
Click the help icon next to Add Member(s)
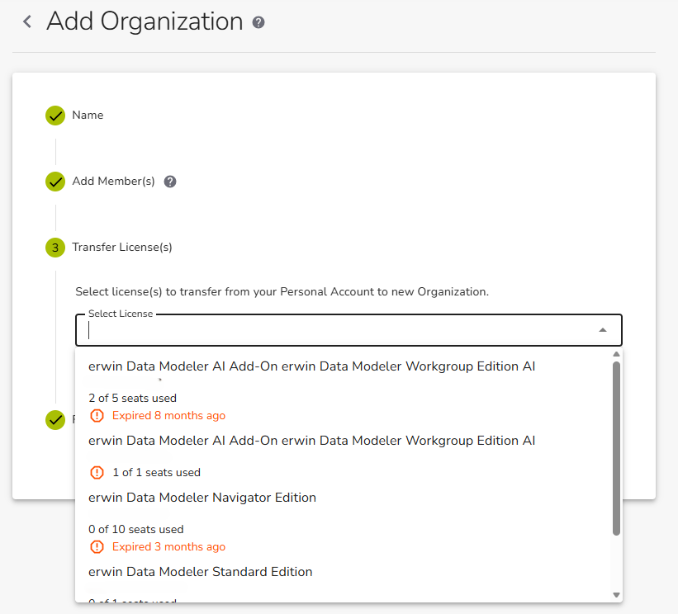[x=170, y=182]
